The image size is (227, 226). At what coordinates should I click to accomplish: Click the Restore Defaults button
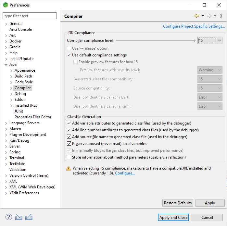[178, 203]
